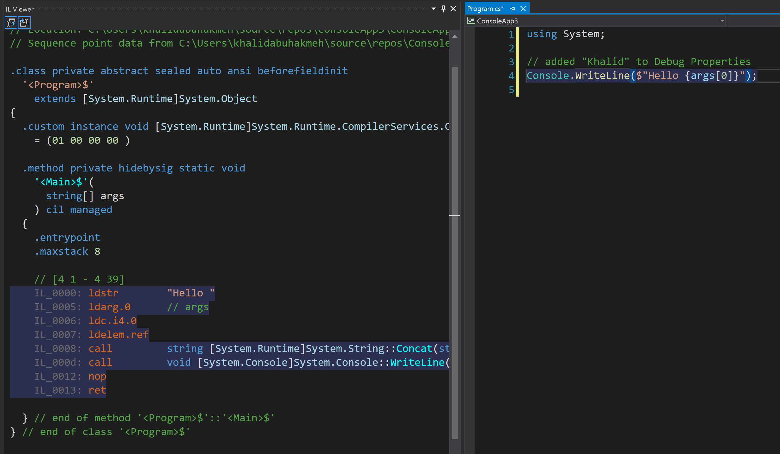Click the yellow change indicator beside line 4
The image size is (780, 454).
click(517, 75)
